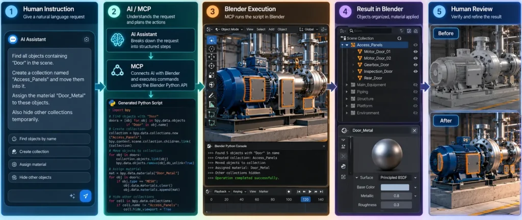Select the Rotate tool in viewport toolbar
Viewport: 522px width, 220px height.
(212, 66)
